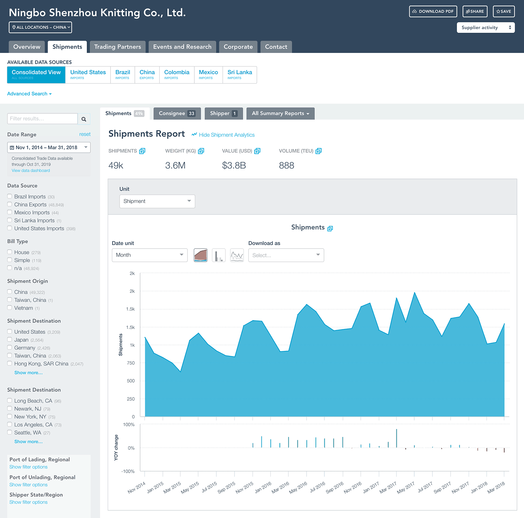
Task: Select the area chart view icon
Action: [x=200, y=255]
